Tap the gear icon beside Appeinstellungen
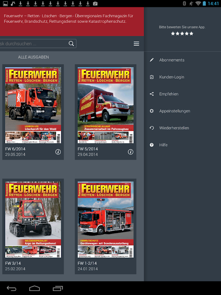The height and width of the screenshot is (295, 221). point(152,111)
